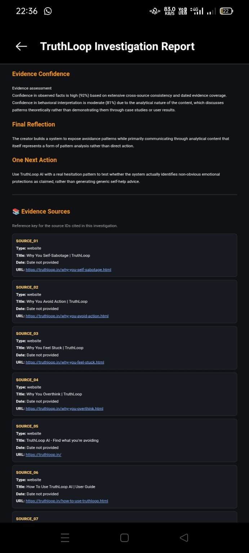Tap the Android home square button
249x553 pixels.
[124, 538]
